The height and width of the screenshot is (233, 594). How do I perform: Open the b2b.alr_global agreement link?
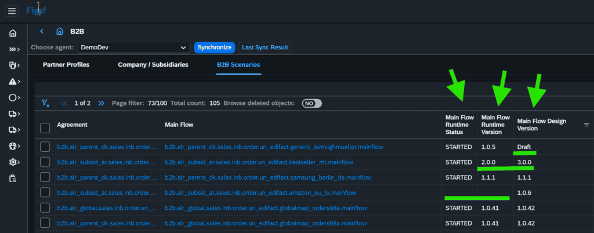point(107,208)
